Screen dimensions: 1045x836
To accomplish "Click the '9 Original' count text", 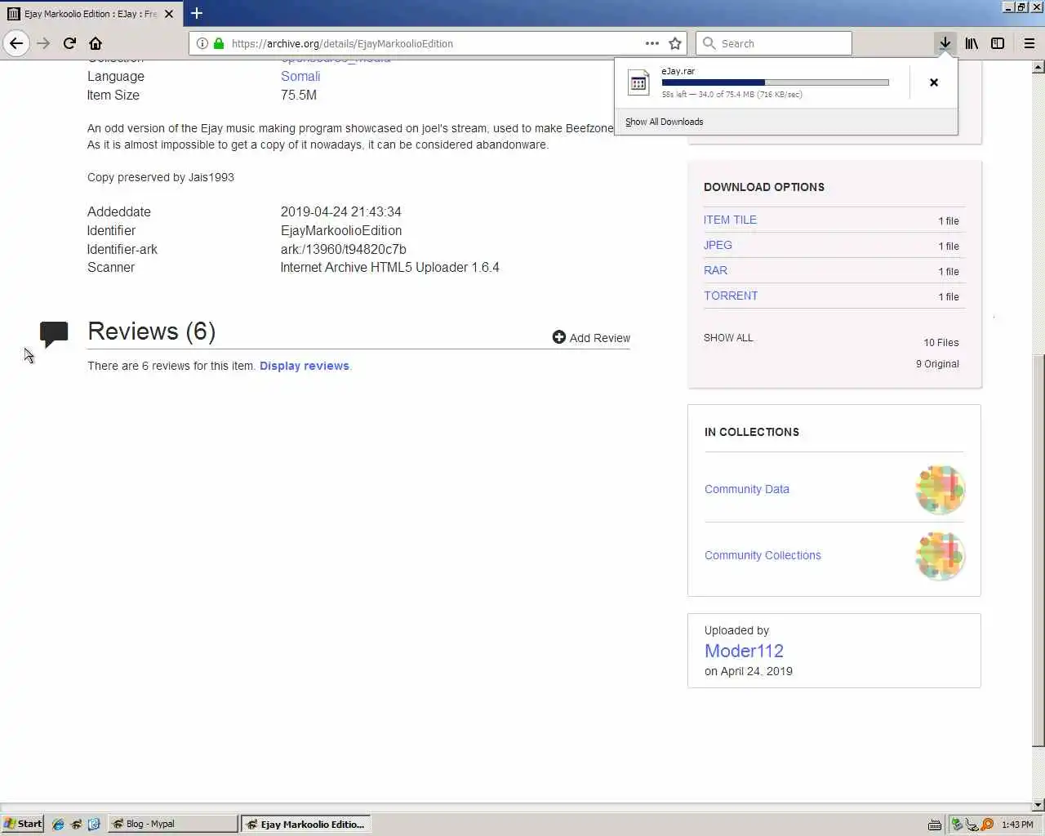I will pyautogui.click(x=937, y=364).
